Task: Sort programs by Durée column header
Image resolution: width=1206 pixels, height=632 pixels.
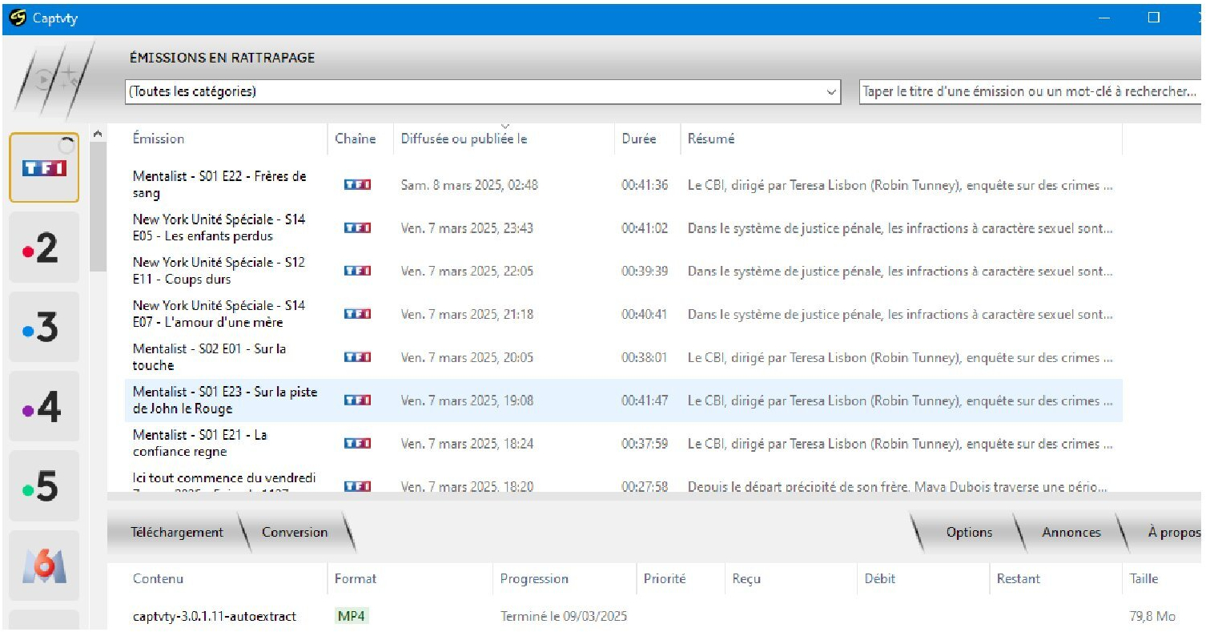Action: (638, 139)
